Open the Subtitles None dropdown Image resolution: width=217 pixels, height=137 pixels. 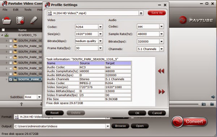(x=39, y=97)
